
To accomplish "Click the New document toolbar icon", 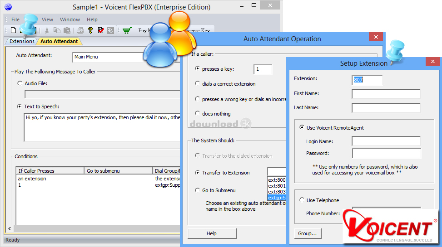I will pos(13,30).
